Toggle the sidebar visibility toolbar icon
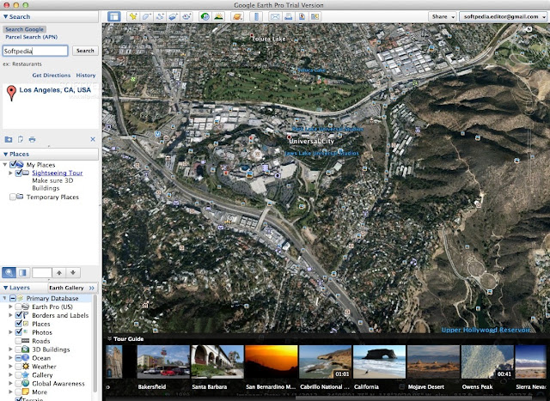The image size is (550, 401). (114, 16)
